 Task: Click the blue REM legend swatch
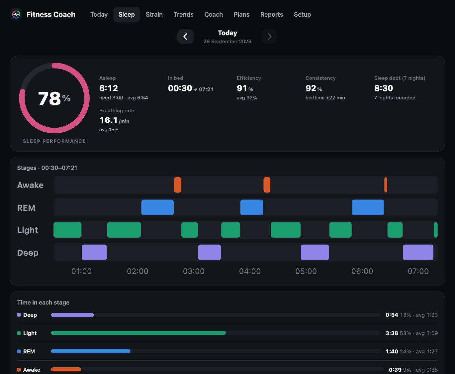pos(19,351)
